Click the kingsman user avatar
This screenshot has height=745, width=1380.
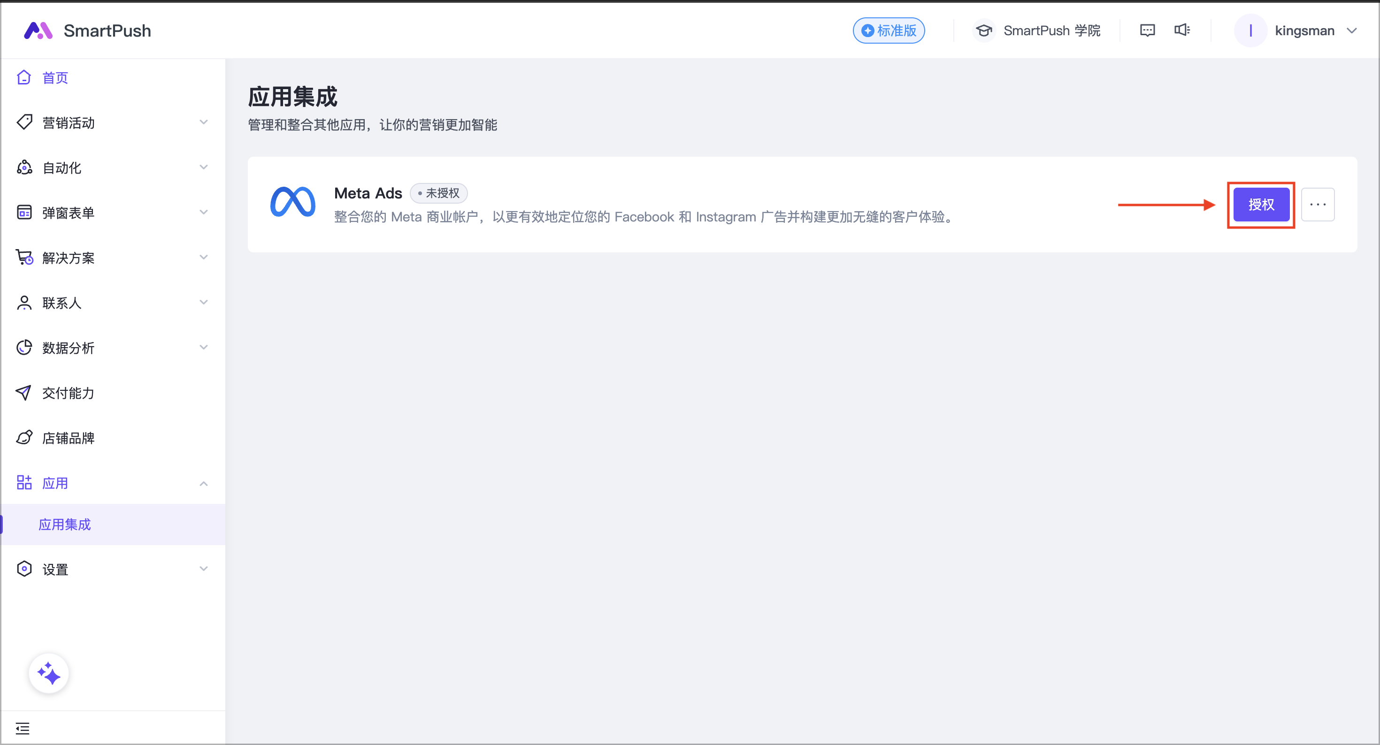[x=1250, y=30]
